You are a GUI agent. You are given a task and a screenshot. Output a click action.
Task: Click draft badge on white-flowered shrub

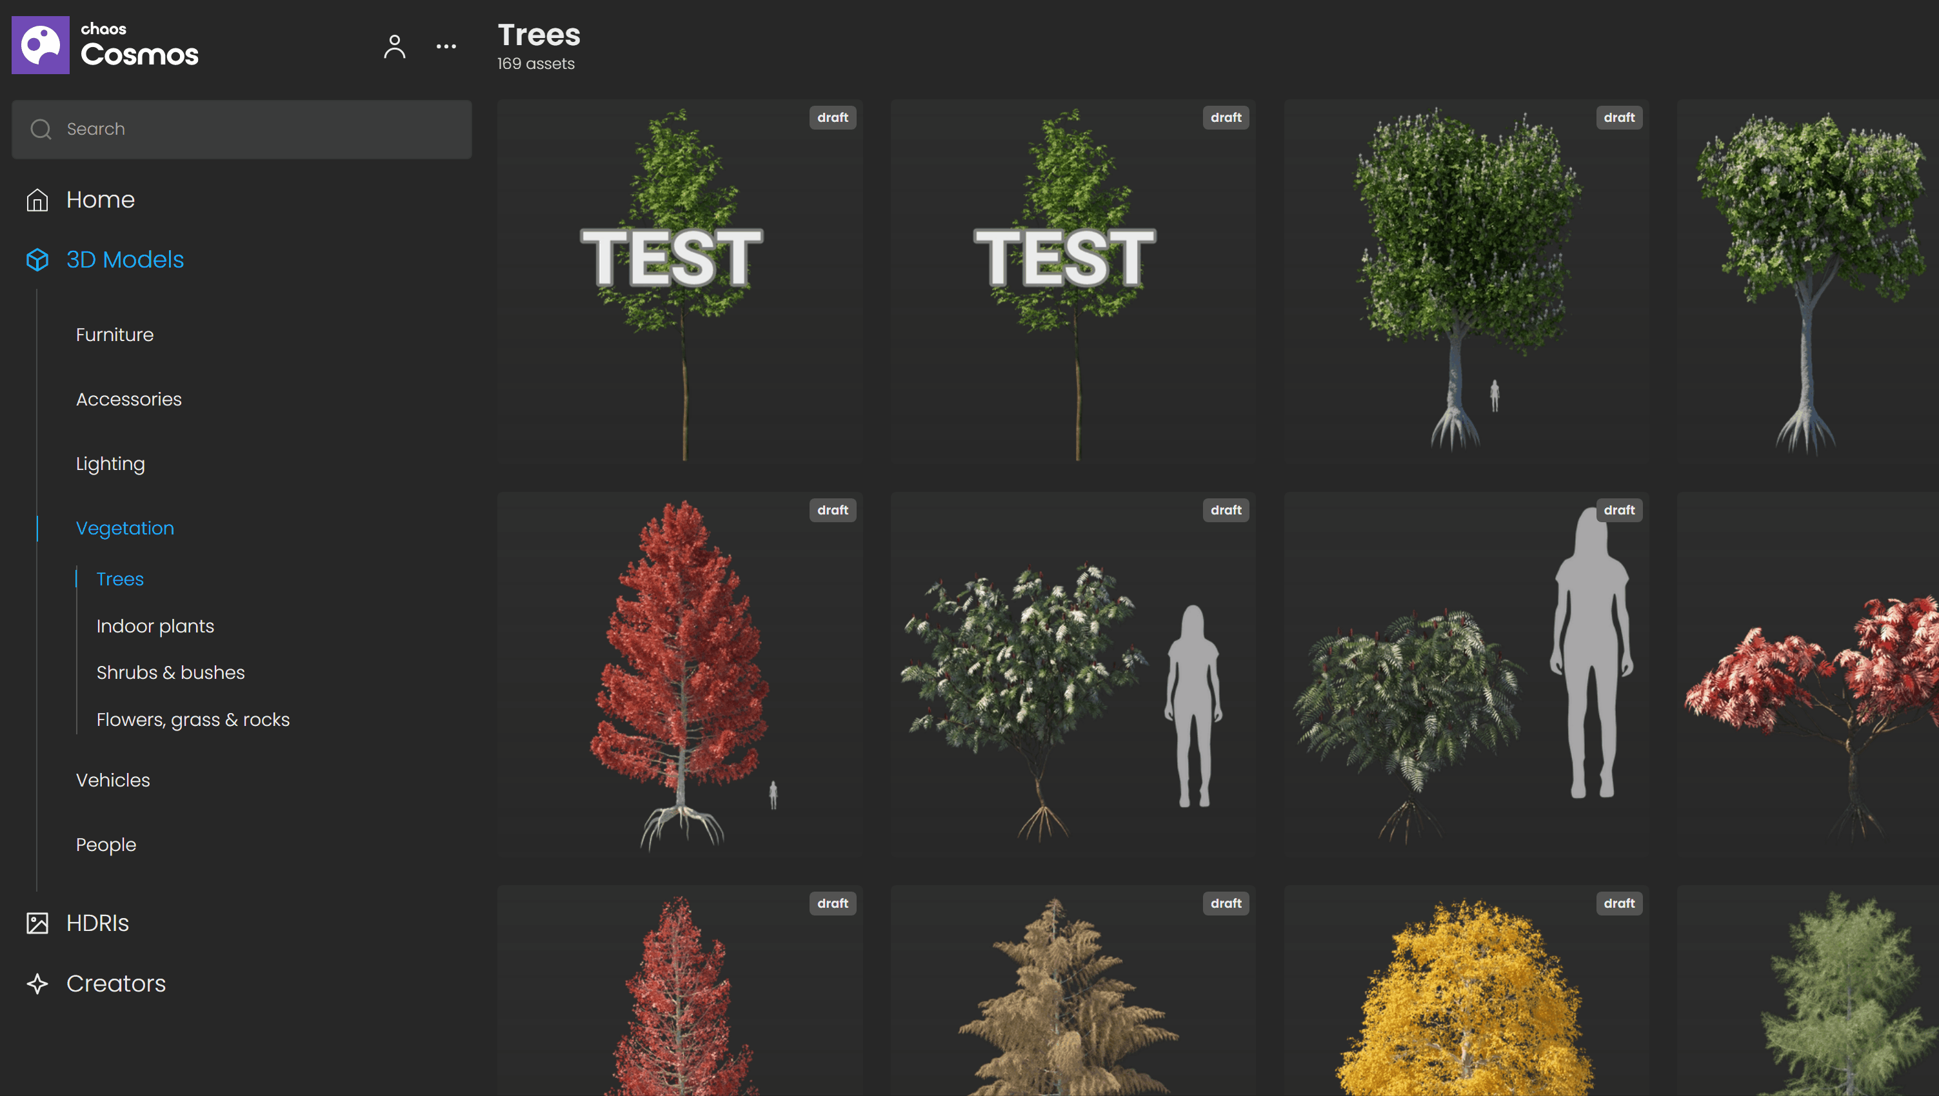[1226, 511]
